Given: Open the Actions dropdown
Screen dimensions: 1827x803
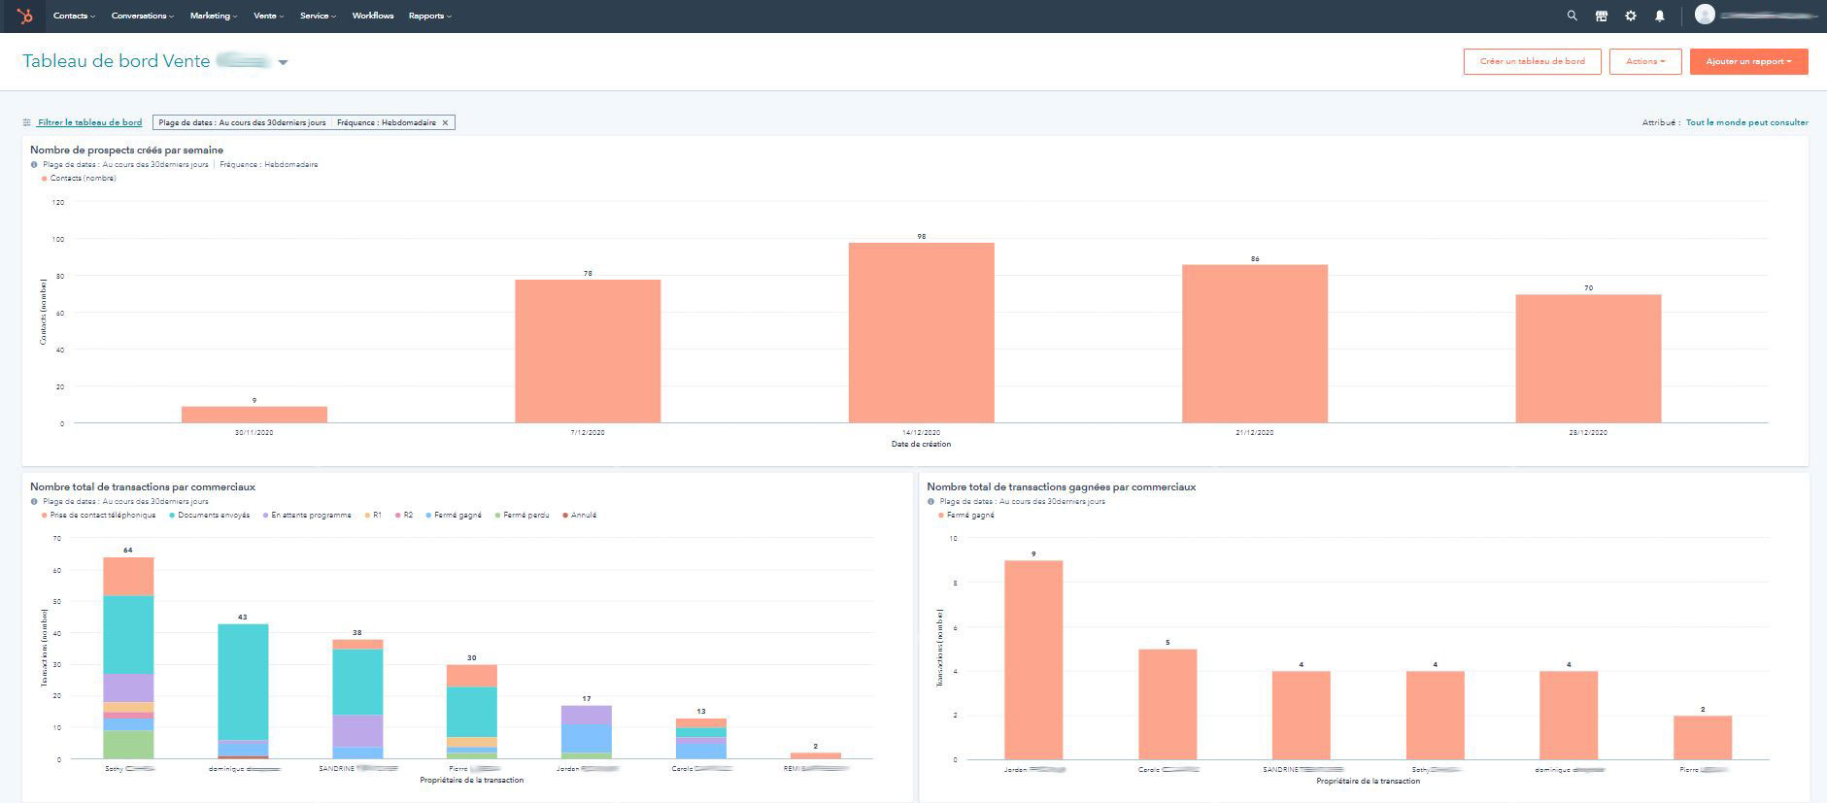Looking at the screenshot, I should tap(1644, 61).
